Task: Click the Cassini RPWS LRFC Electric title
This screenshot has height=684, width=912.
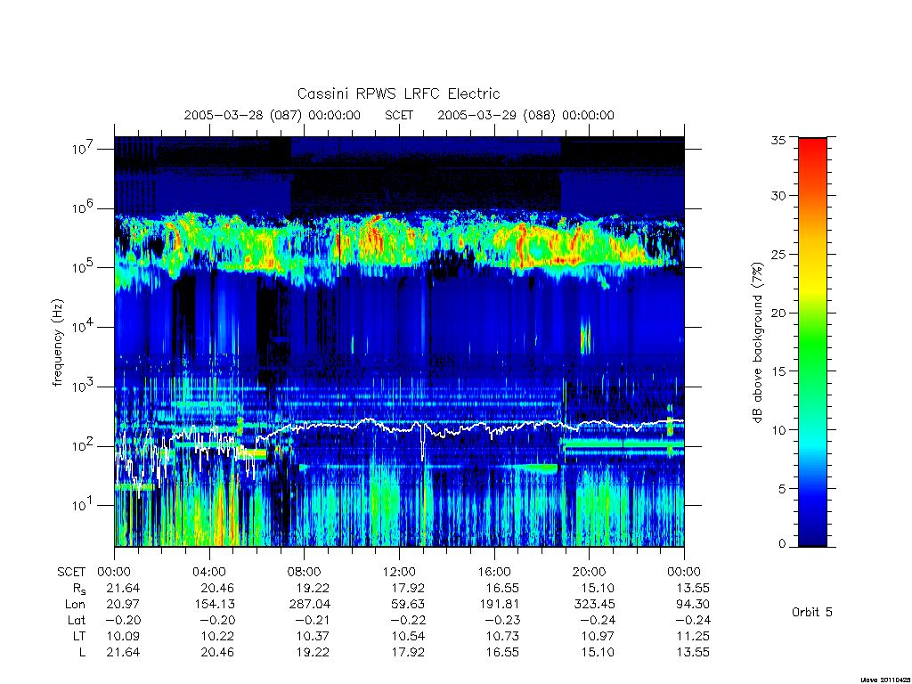Action: [398, 94]
